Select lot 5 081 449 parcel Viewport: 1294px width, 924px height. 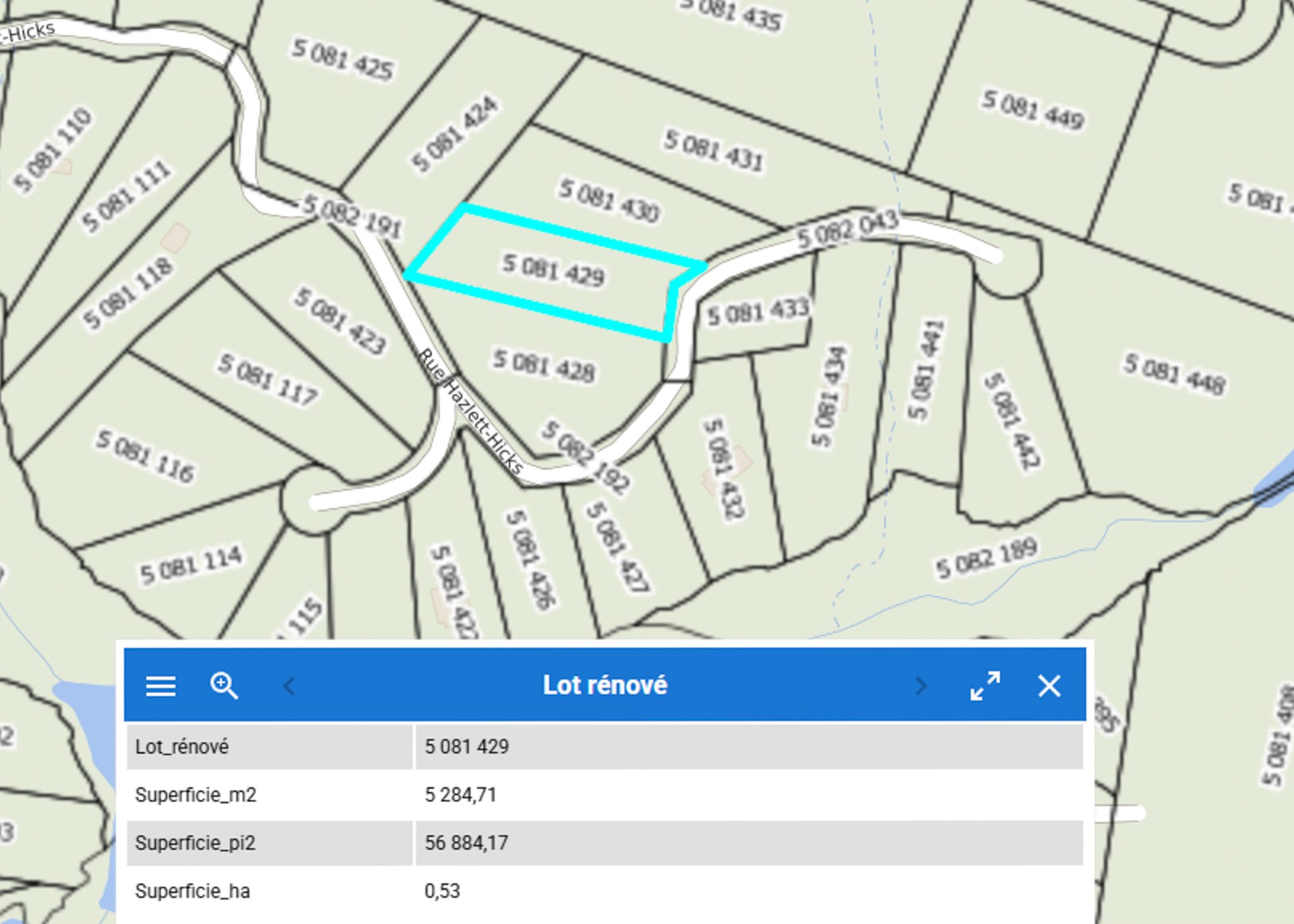coord(1032,109)
